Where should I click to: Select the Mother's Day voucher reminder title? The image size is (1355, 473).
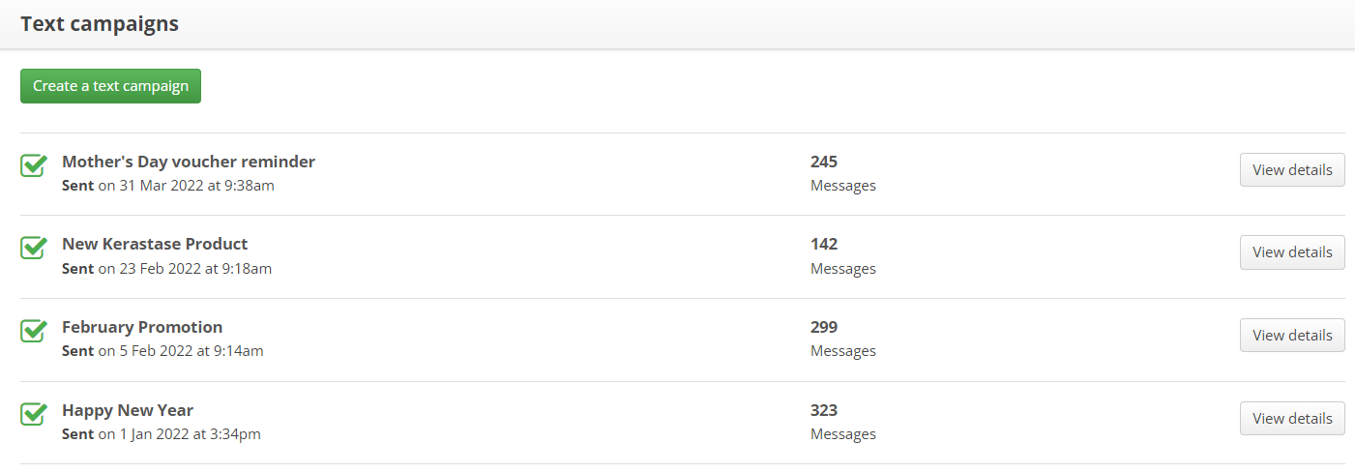189,162
